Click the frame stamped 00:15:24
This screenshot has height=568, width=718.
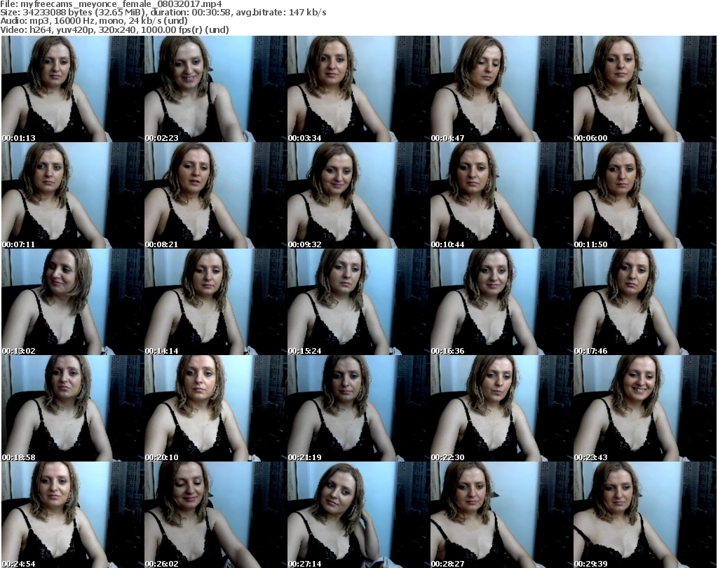pos(358,302)
